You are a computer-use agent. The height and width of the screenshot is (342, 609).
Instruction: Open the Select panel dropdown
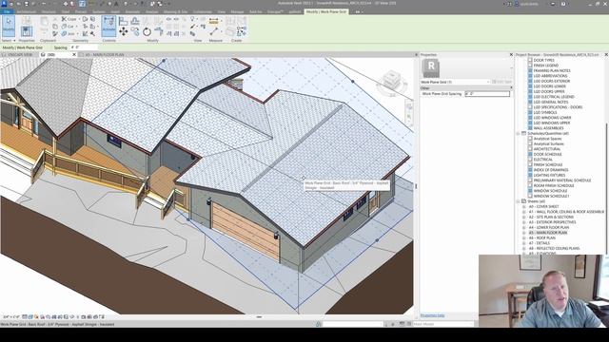tap(9, 40)
